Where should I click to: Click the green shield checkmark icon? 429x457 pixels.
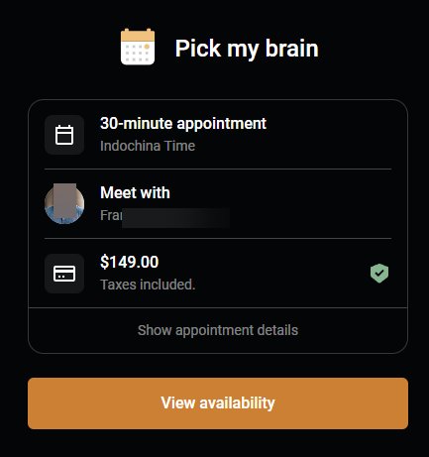pos(379,274)
